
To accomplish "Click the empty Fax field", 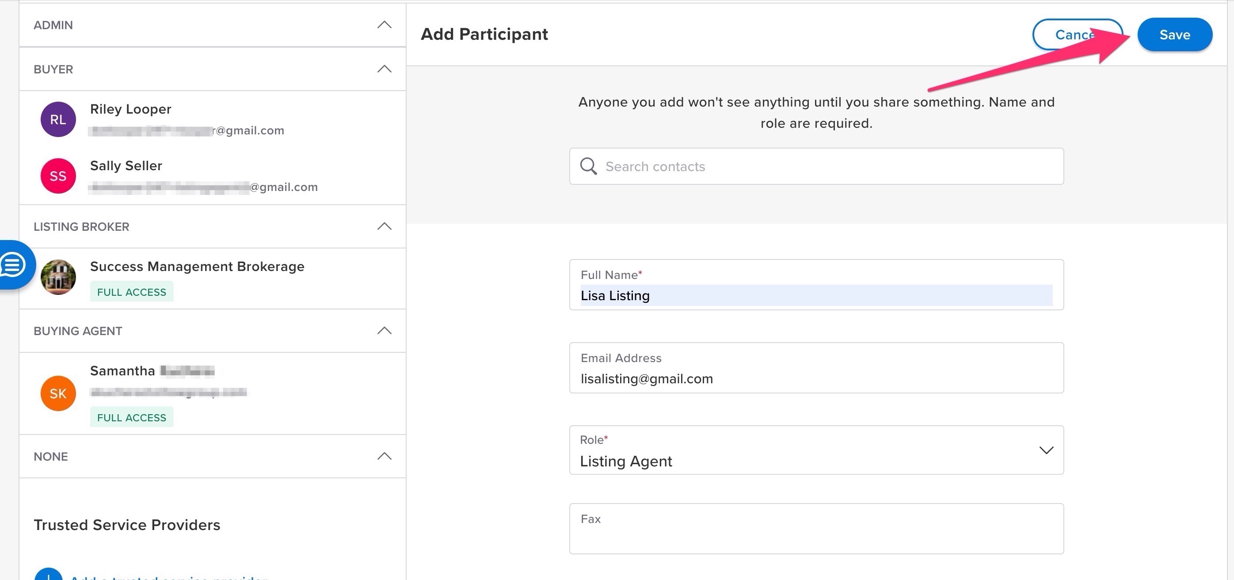I will pyautogui.click(x=816, y=529).
